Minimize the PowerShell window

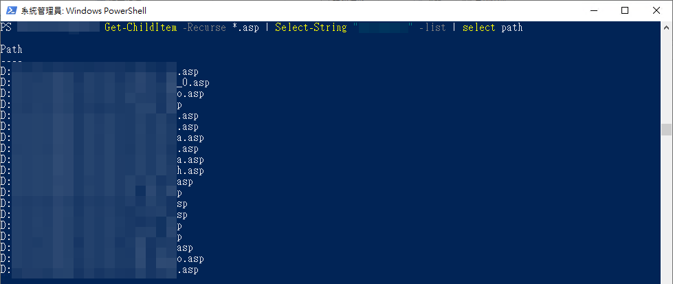593,10
